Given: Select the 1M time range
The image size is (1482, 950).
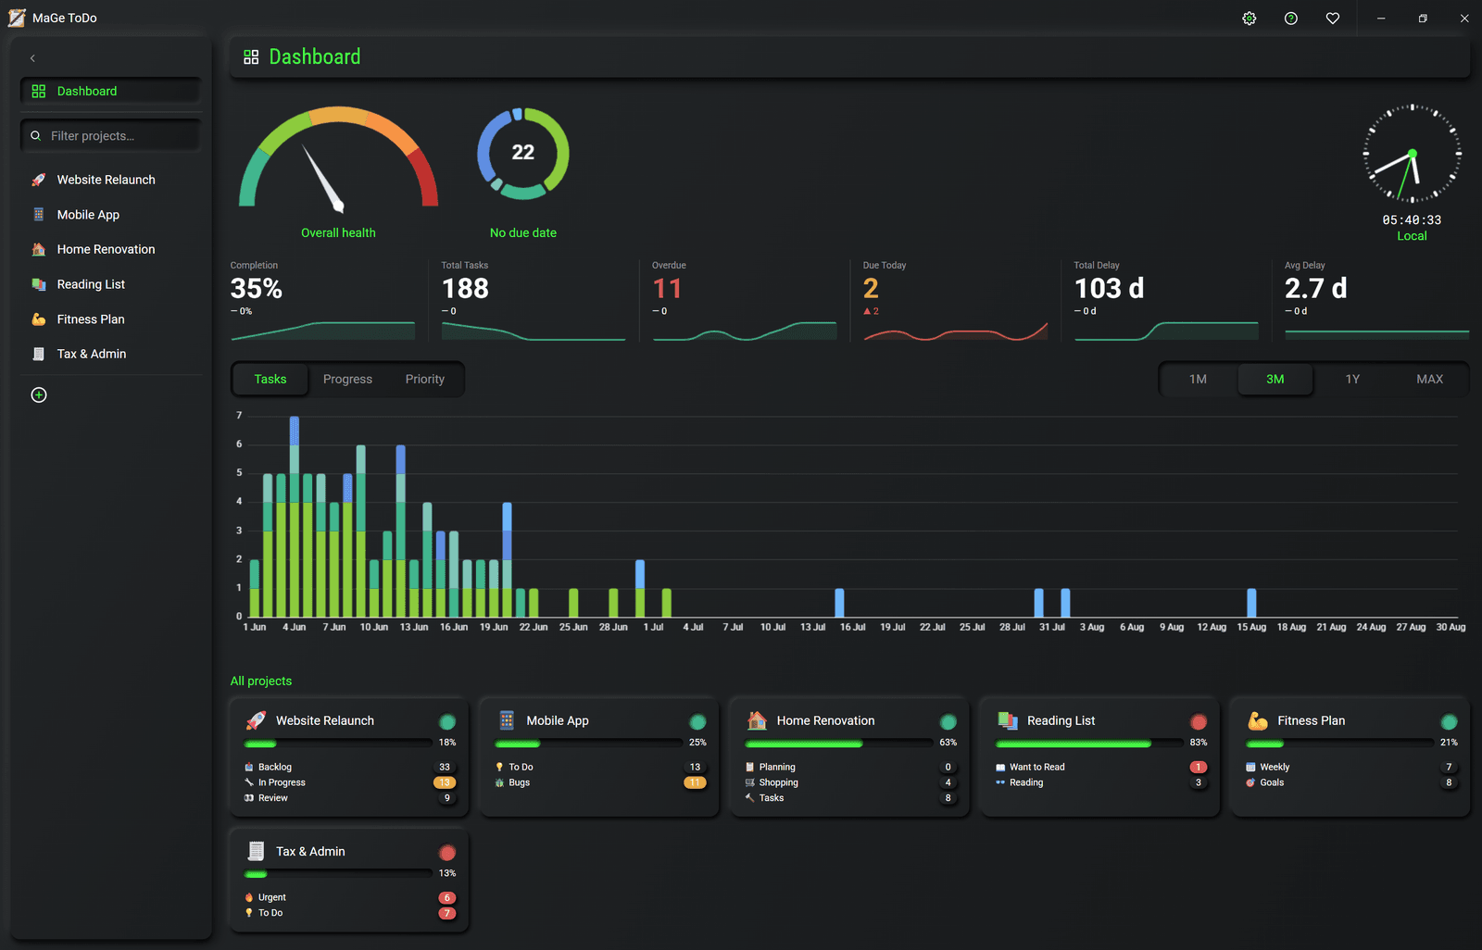Looking at the screenshot, I should tap(1198, 380).
